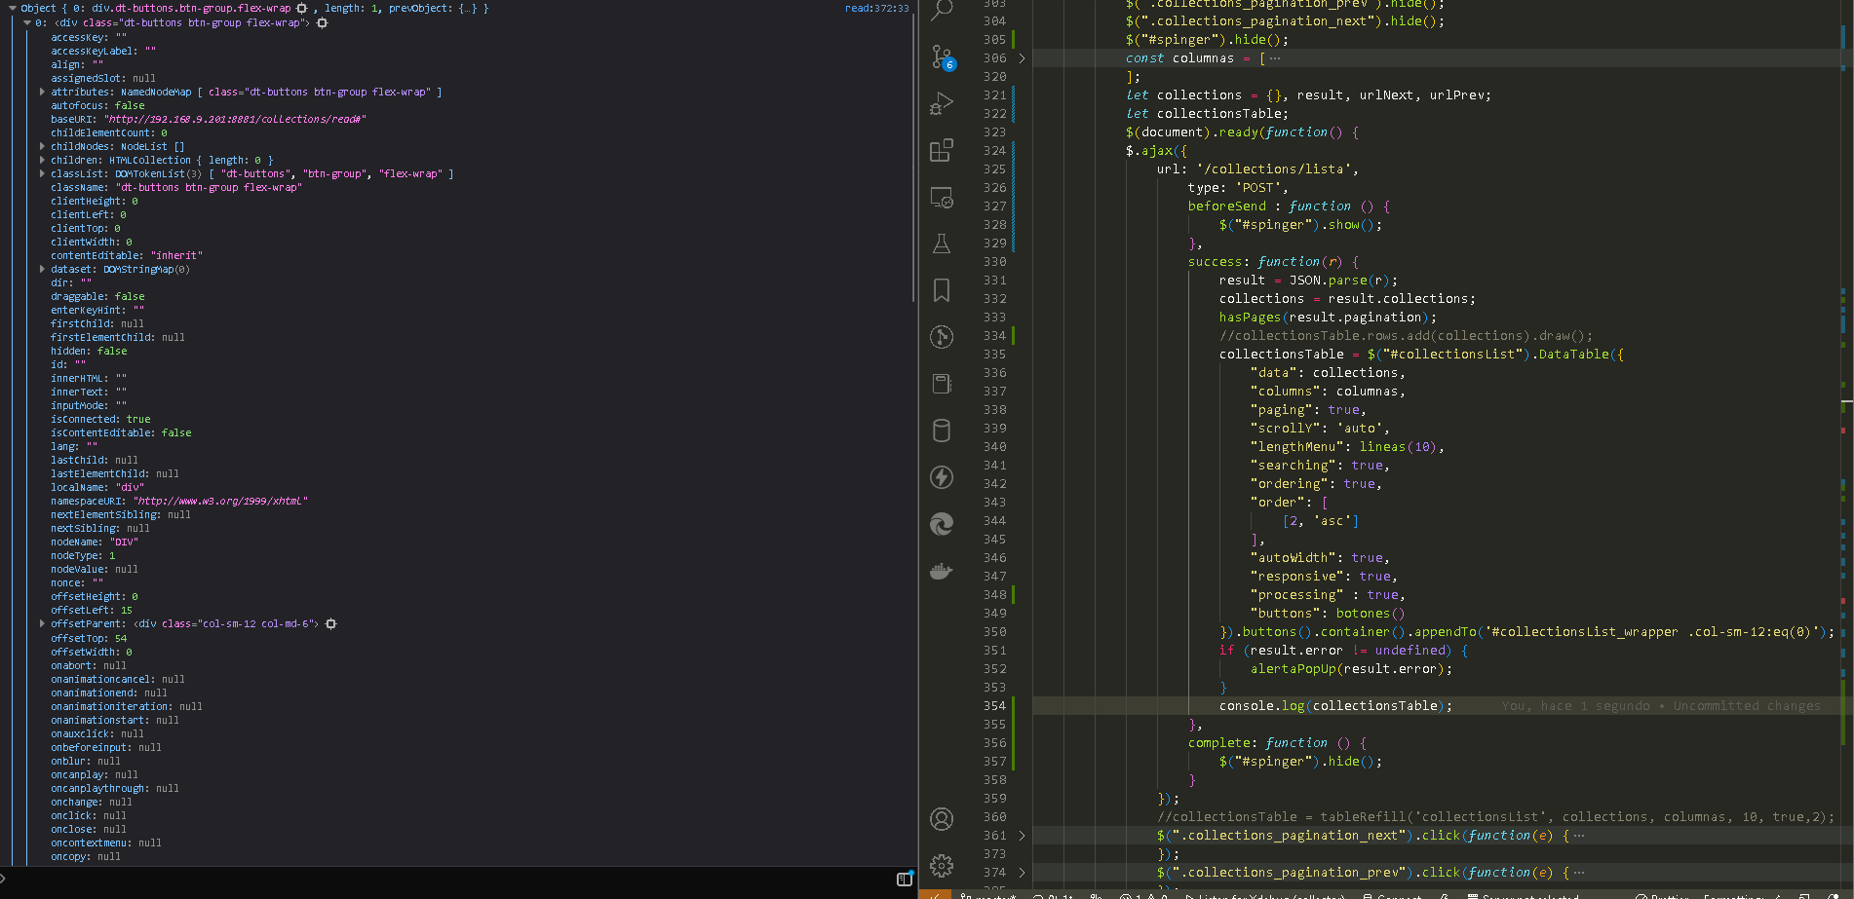Click 'draggable: false' property row
The image size is (1854, 899).
pyautogui.click(x=97, y=296)
